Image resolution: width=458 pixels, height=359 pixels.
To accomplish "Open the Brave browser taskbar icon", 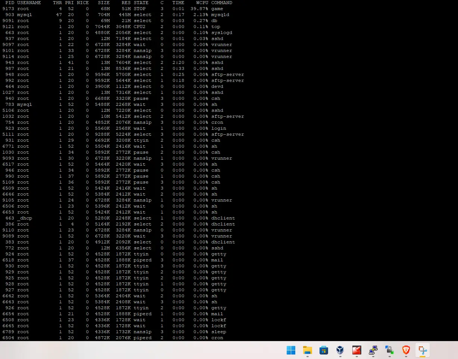I will (x=406, y=350).
